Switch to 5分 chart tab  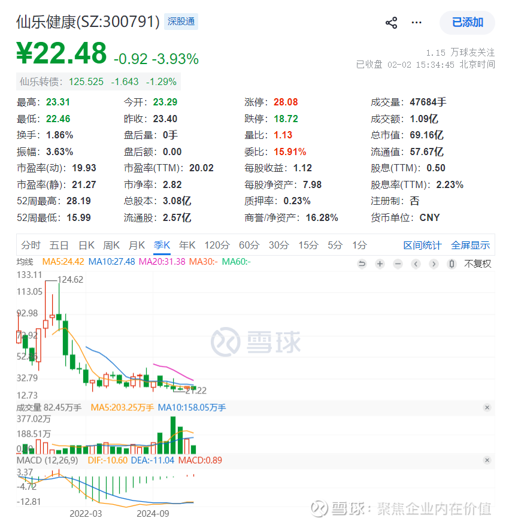click(335, 245)
